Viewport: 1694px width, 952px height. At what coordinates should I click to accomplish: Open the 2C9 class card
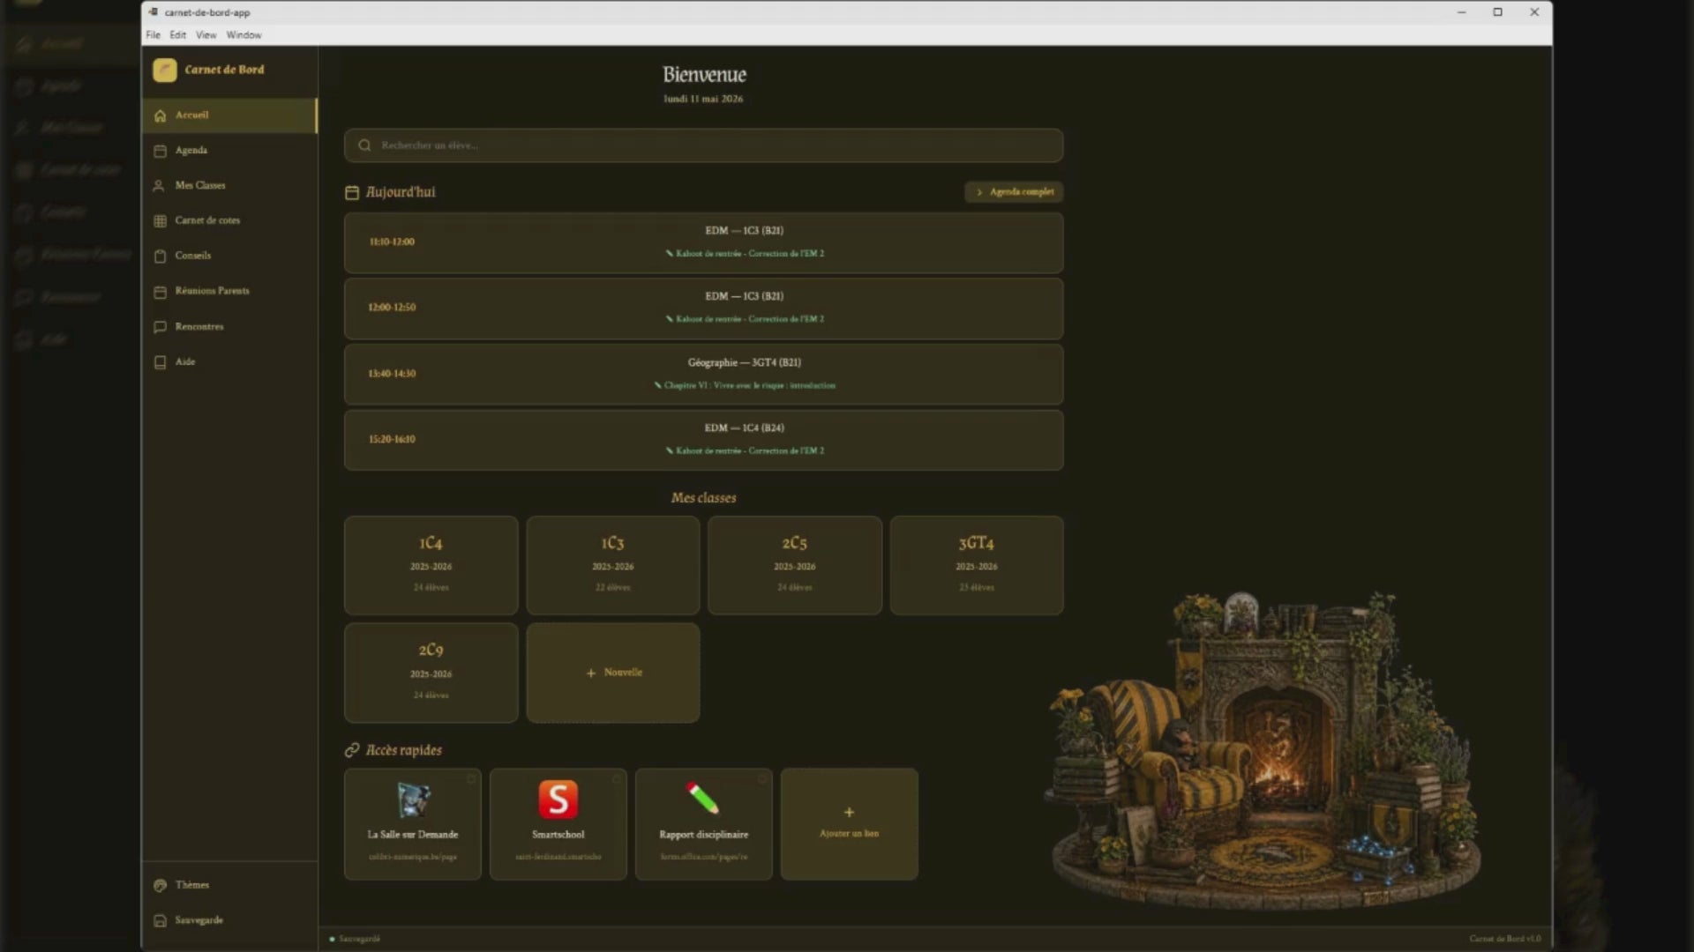coord(431,673)
